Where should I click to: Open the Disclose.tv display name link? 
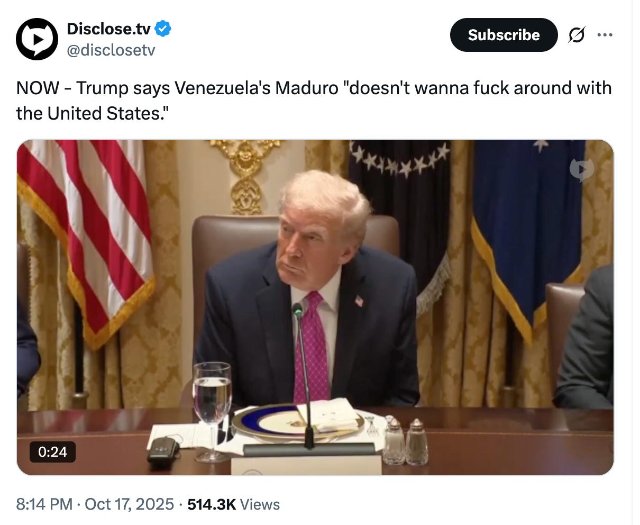(x=108, y=28)
